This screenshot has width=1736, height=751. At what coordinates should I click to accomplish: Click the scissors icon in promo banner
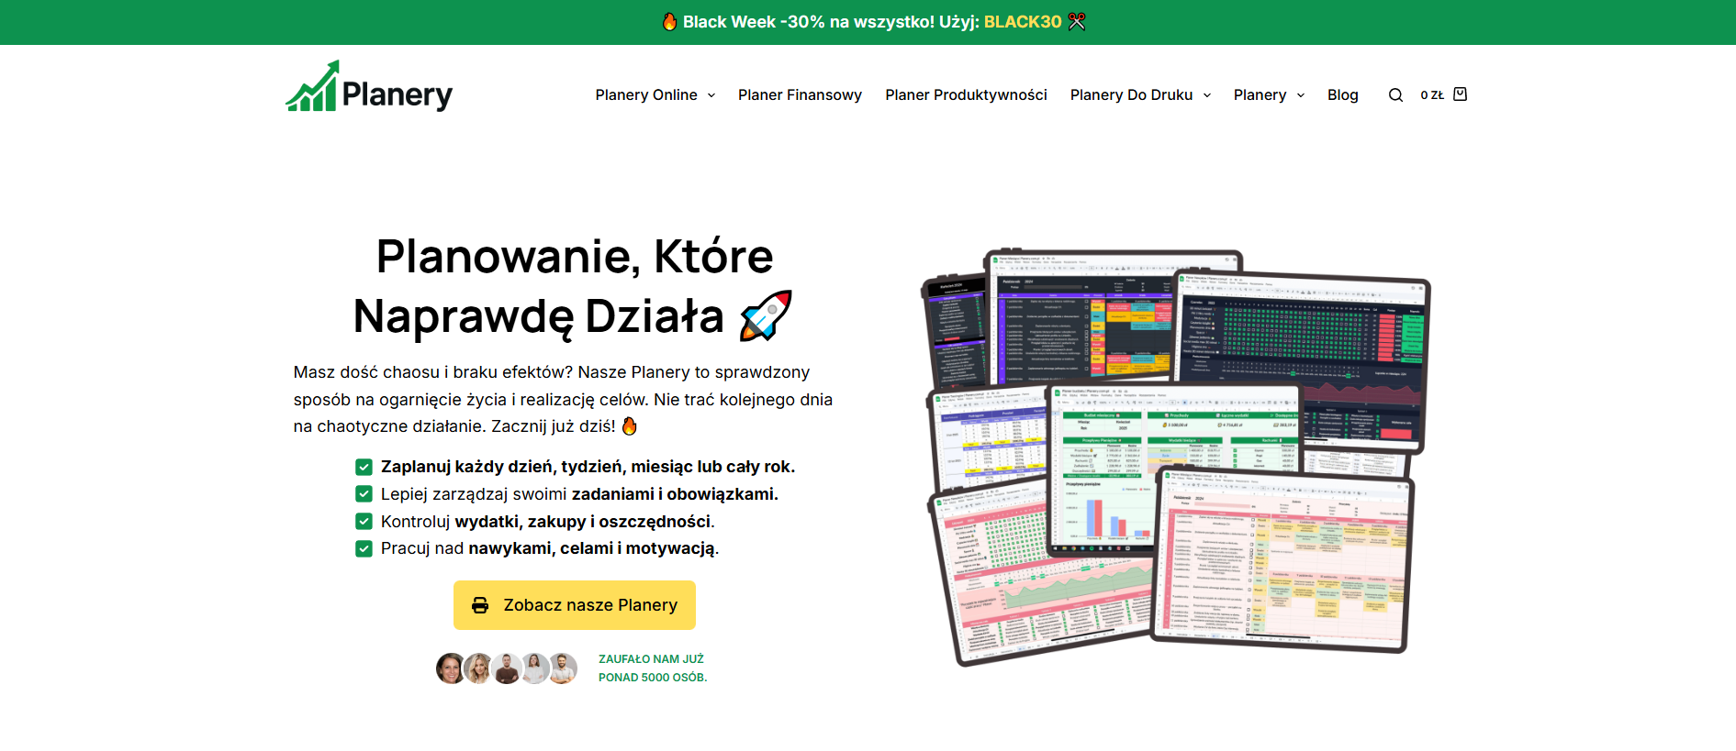(x=1077, y=21)
